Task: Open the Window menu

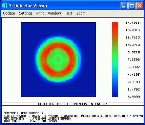Action: (x=54, y=13)
